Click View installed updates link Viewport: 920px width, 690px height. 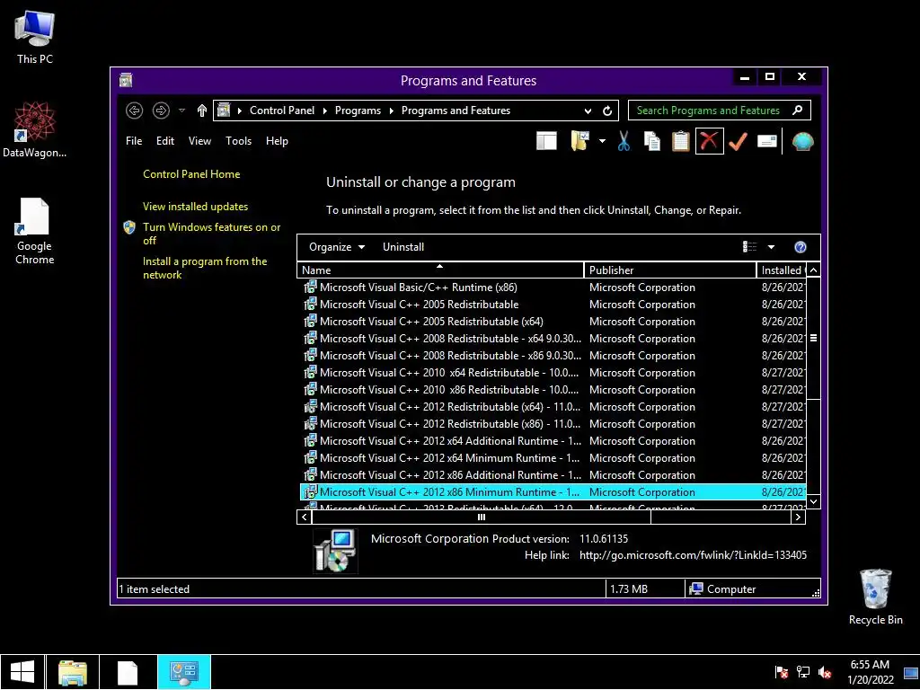[x=195, y=207]
